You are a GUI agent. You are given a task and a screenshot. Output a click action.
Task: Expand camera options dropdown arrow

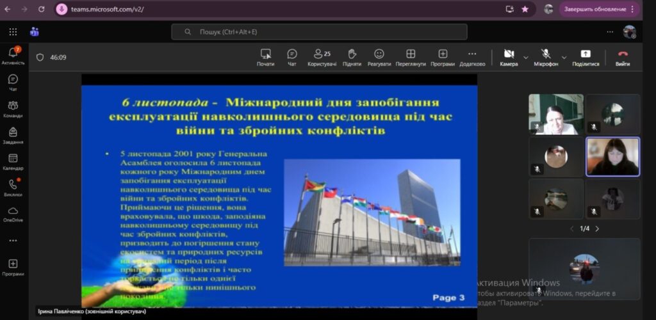[x=526, y=57]
